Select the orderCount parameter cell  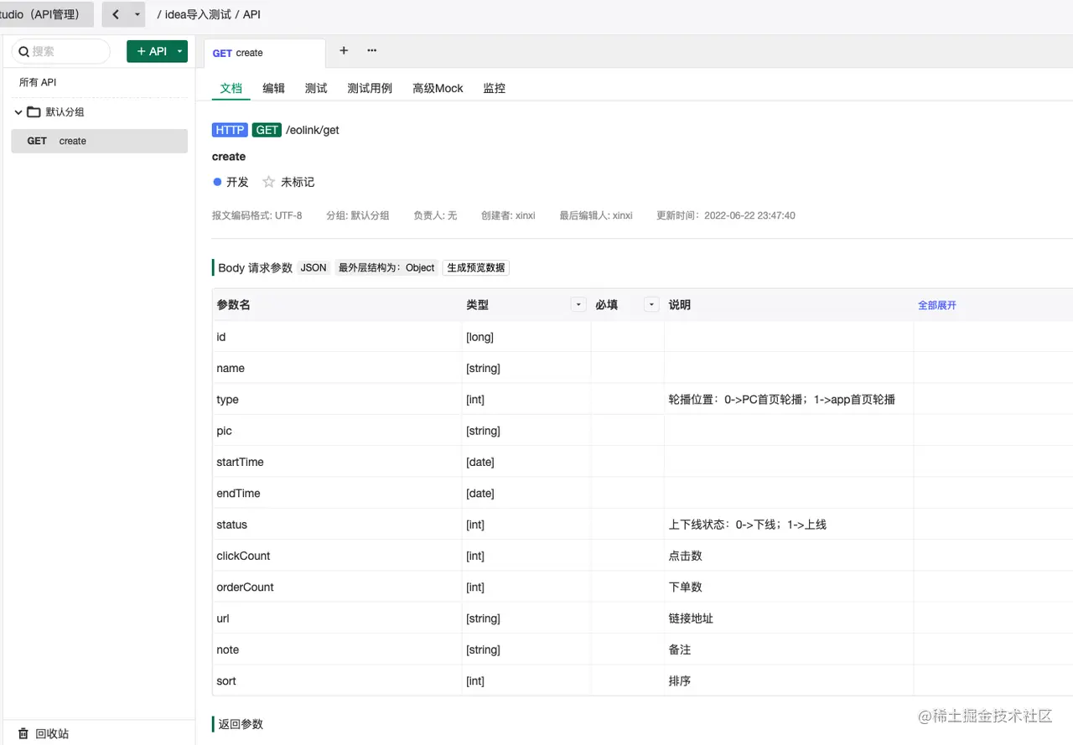pos(245,587)
